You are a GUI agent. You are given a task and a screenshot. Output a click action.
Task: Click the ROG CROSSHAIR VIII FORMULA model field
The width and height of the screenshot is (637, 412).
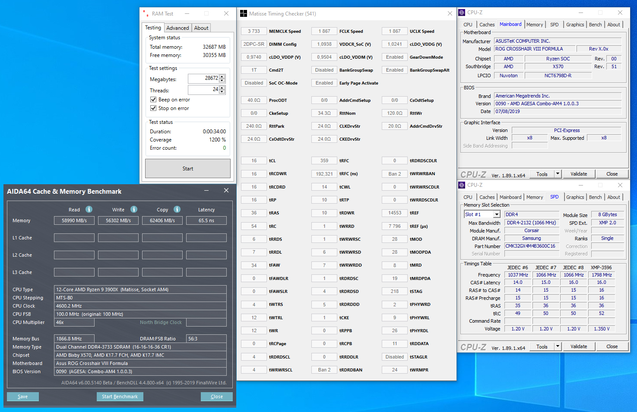[536, 49]
